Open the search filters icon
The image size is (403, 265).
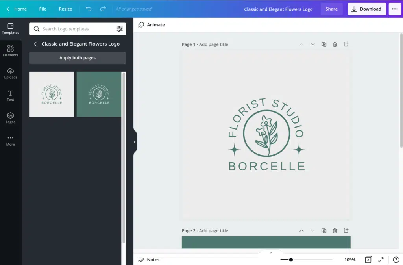120,28
